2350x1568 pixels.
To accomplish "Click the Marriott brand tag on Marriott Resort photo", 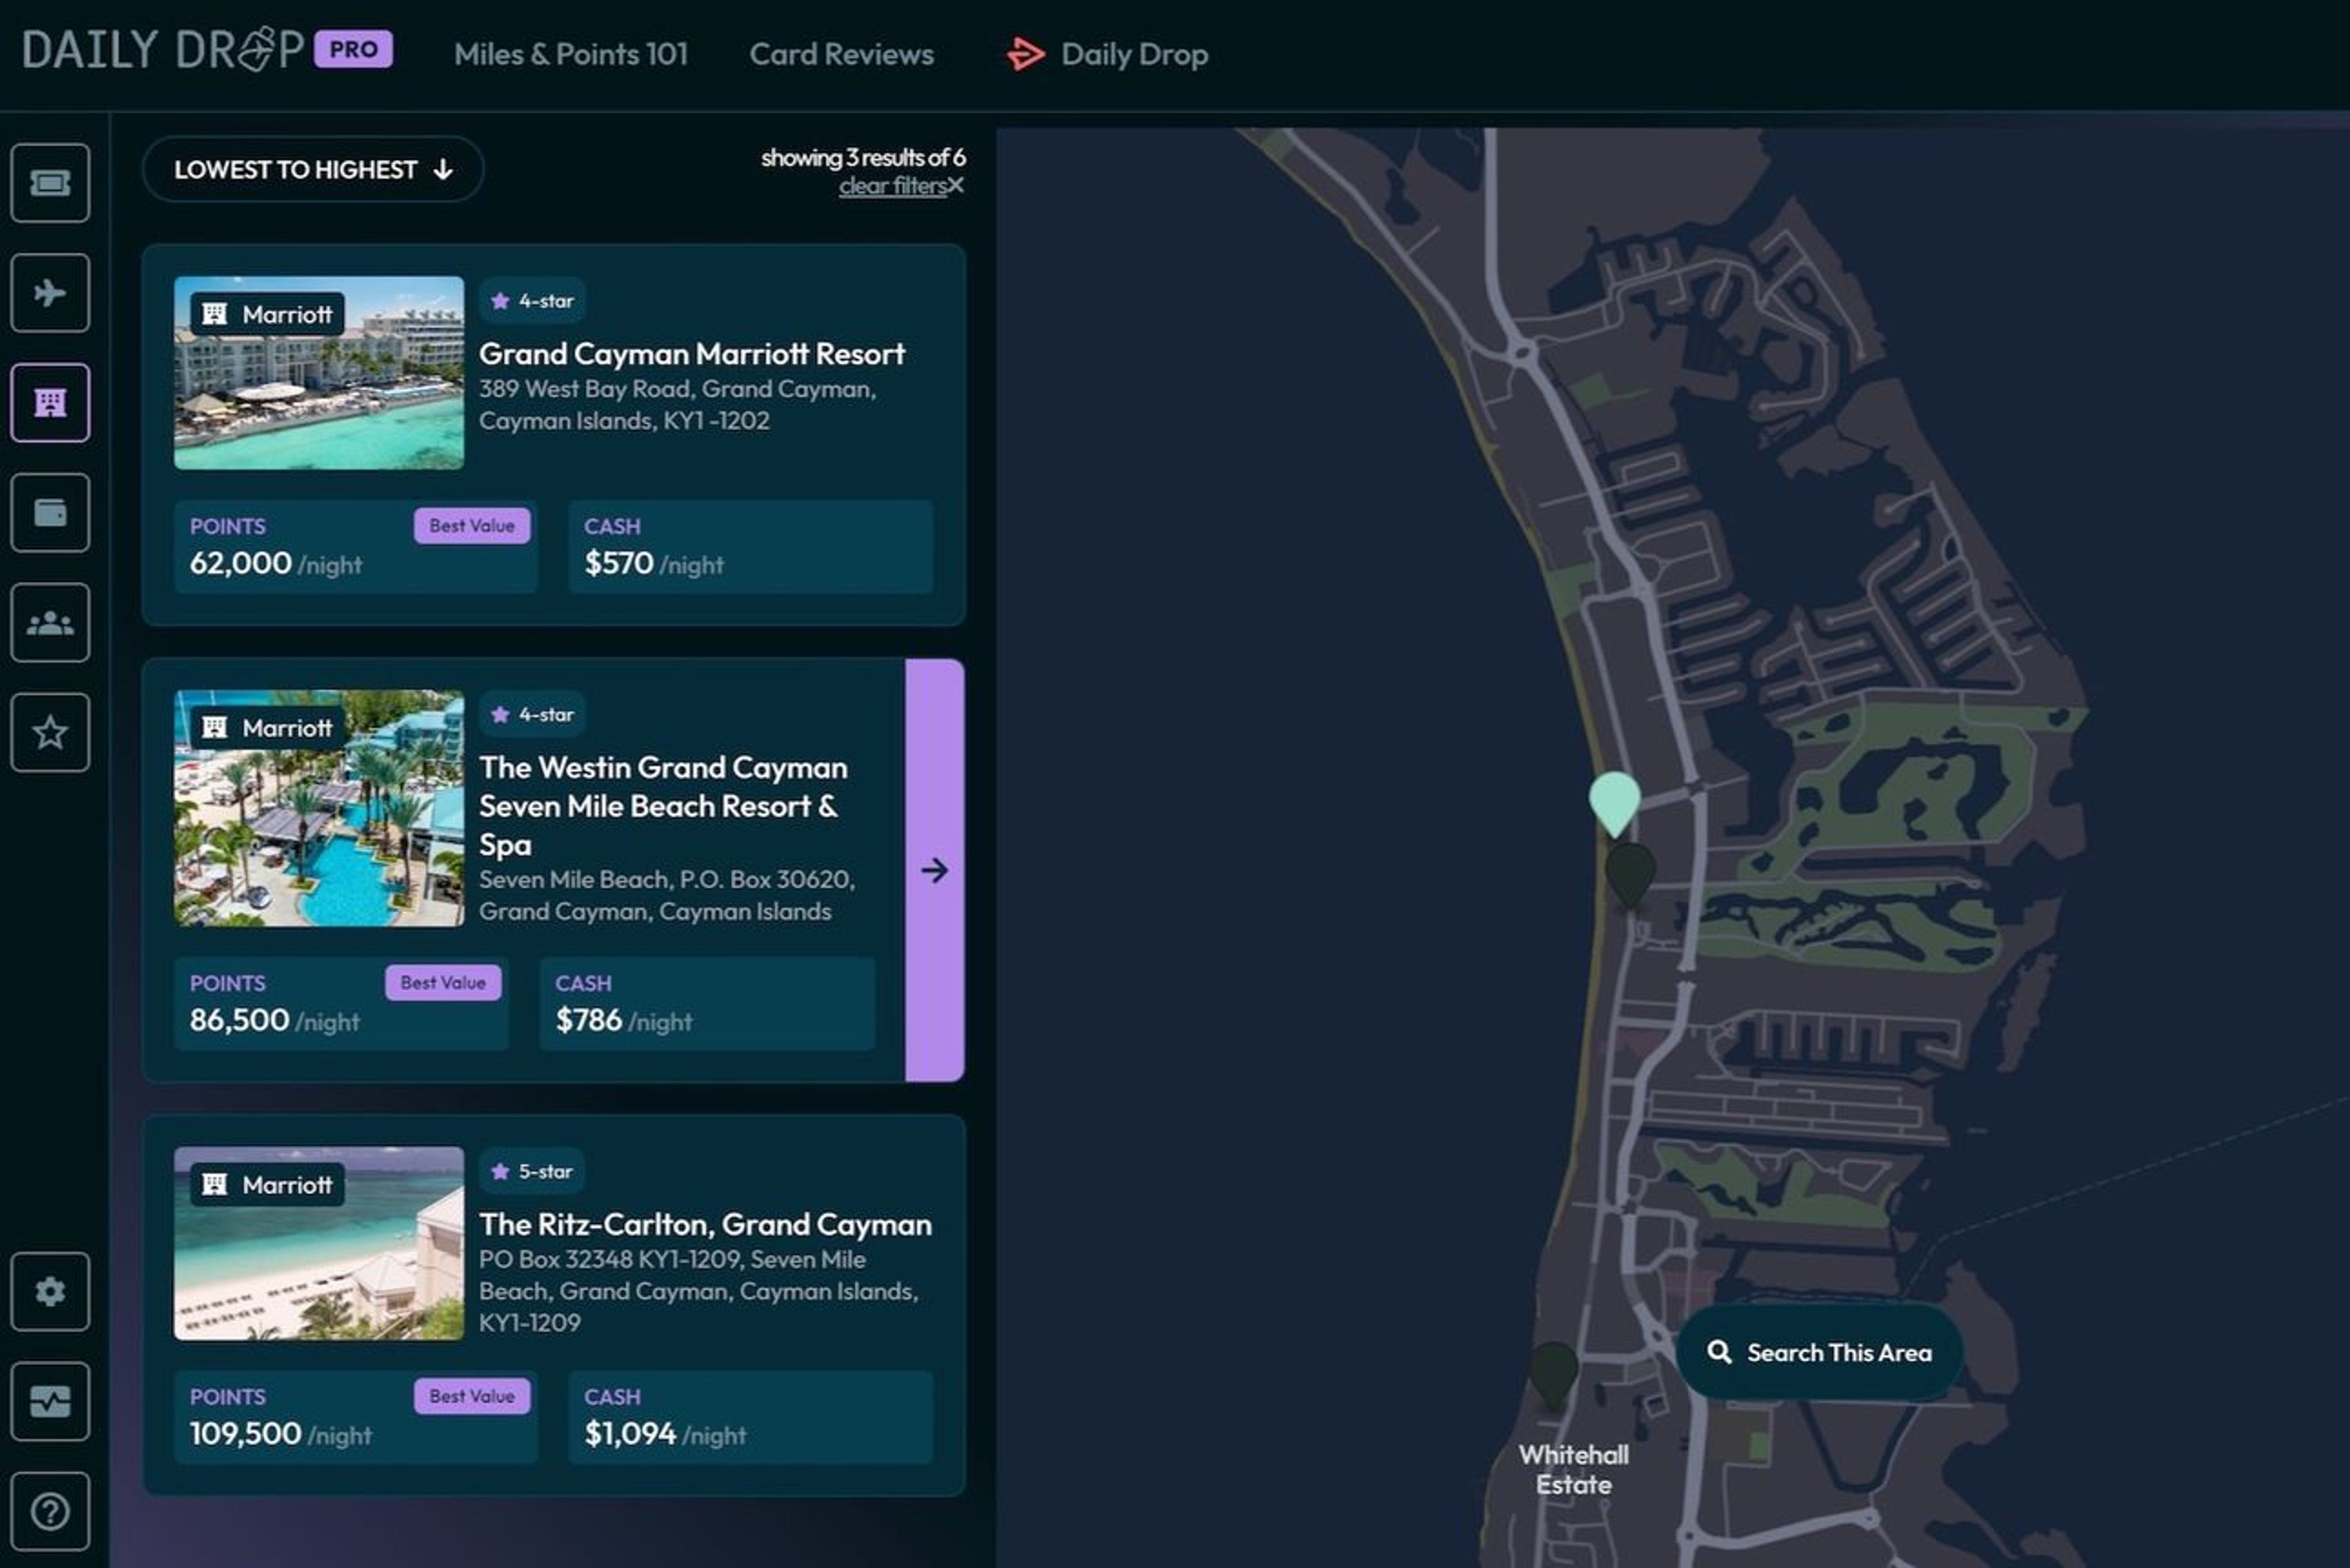I will click(x=268, y=314).
